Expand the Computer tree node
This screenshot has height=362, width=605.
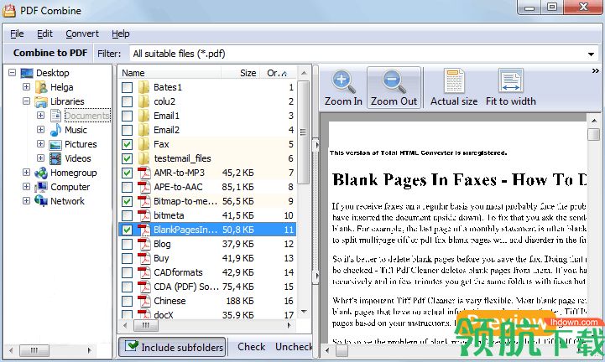[x=26, y=187]
